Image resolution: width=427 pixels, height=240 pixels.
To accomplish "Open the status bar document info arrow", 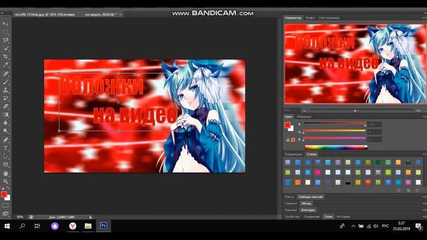I will pyautogui.click(x=91, y=217).
